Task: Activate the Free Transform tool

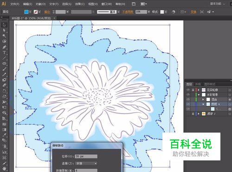Action: pos(4,108)
